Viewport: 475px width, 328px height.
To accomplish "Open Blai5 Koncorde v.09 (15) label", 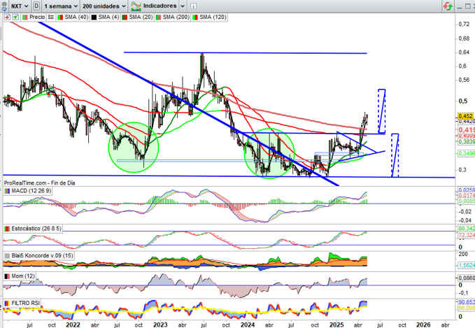I will coord(42,255).
